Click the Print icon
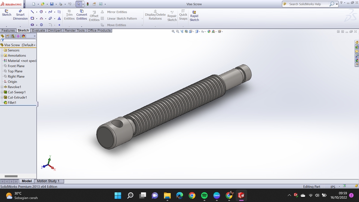This screenshot has height=202, width=359. (x=61, y=4)
